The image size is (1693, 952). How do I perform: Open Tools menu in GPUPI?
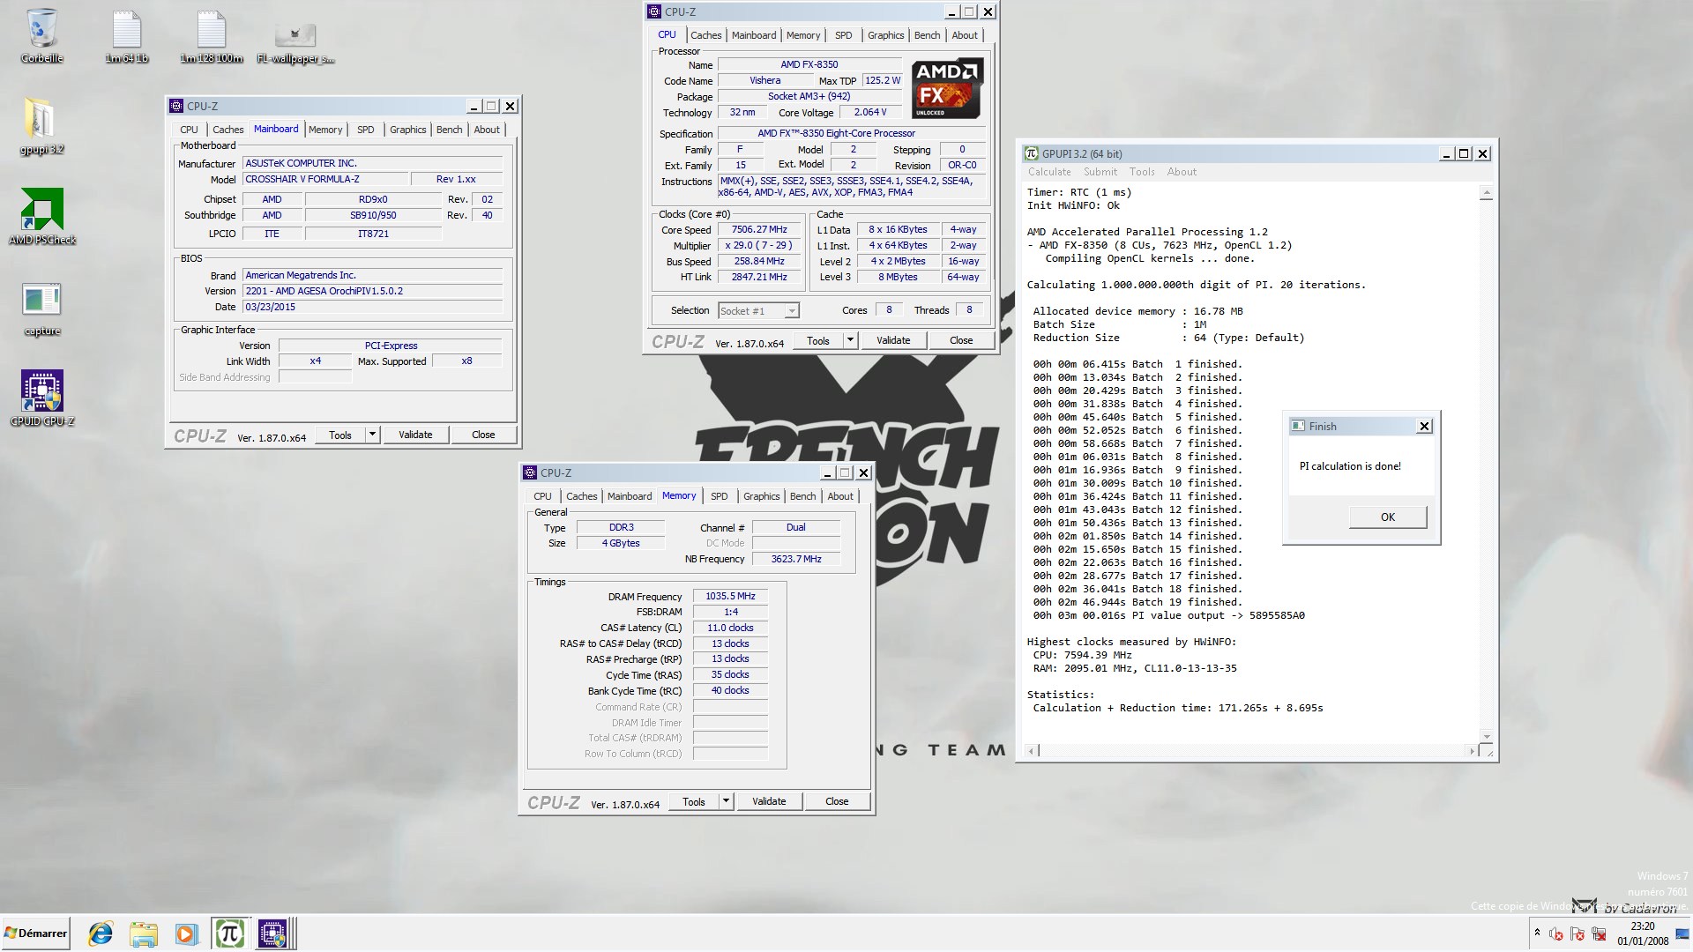click(x=1142, y=172)
